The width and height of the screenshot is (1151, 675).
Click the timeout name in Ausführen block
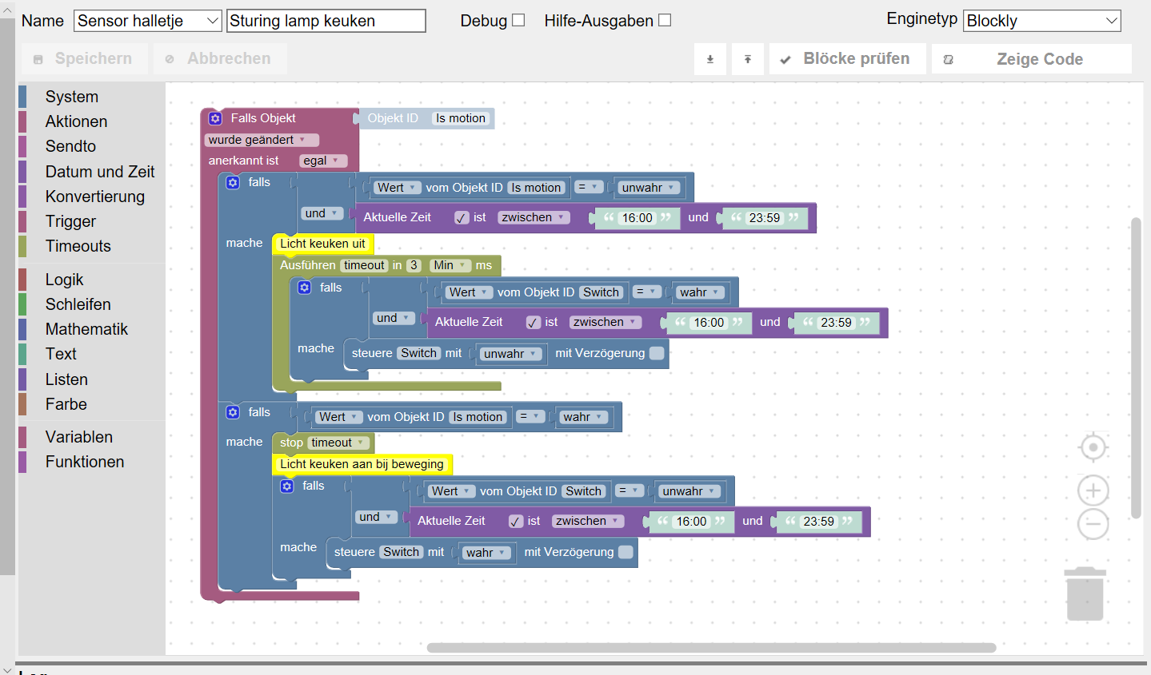click(365, 265)
